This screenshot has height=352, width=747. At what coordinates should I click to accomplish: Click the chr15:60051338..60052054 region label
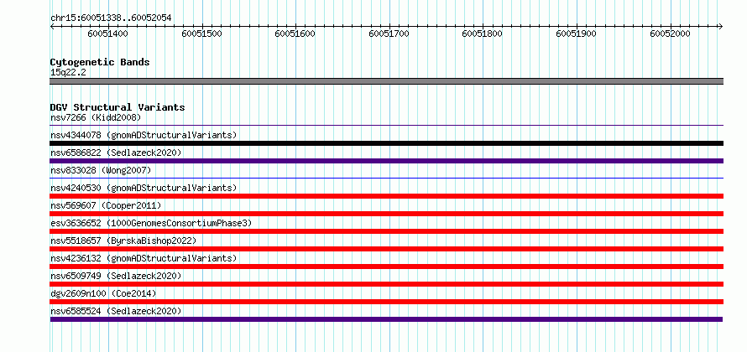click(x=111, y=18)
